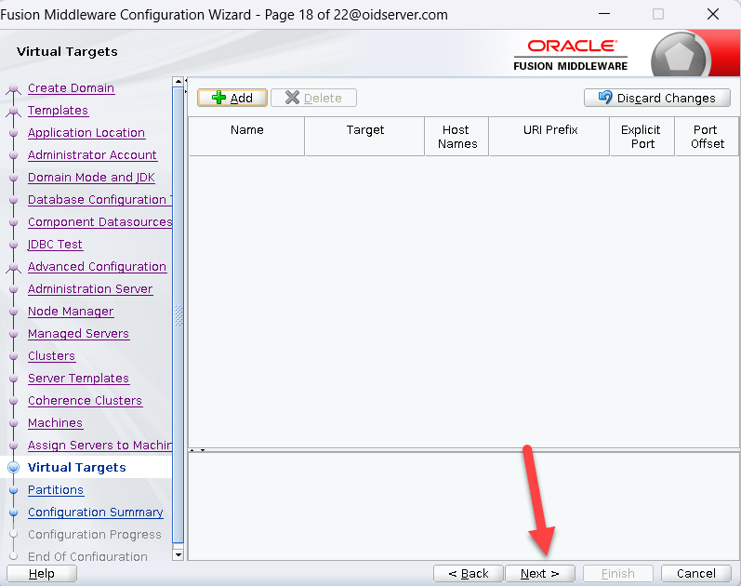This screenshot has height=586, width=741.
Task: Click scroll down arrow in navigation sidebar
Action: tap(179, 555)
